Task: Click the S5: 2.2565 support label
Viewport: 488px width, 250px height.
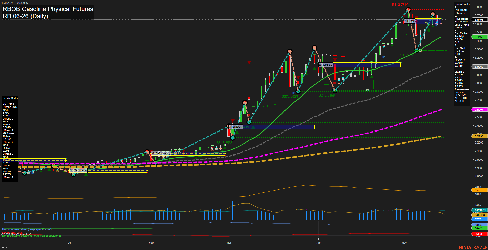Action: pyautogui.click(x=225, y=143)
